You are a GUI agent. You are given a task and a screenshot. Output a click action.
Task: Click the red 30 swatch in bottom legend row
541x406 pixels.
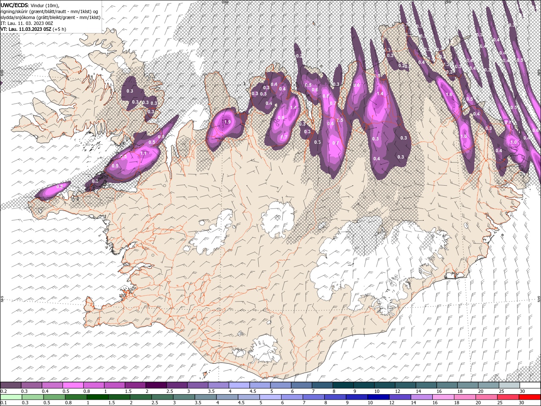[530, 397]
